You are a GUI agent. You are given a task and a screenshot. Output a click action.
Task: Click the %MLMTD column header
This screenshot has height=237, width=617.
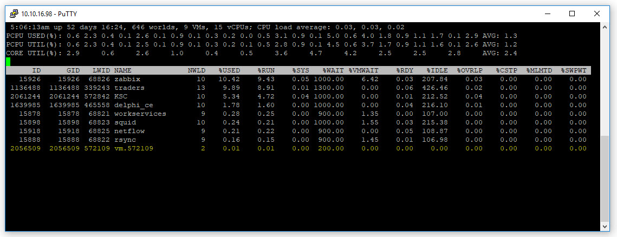[539, 70]
